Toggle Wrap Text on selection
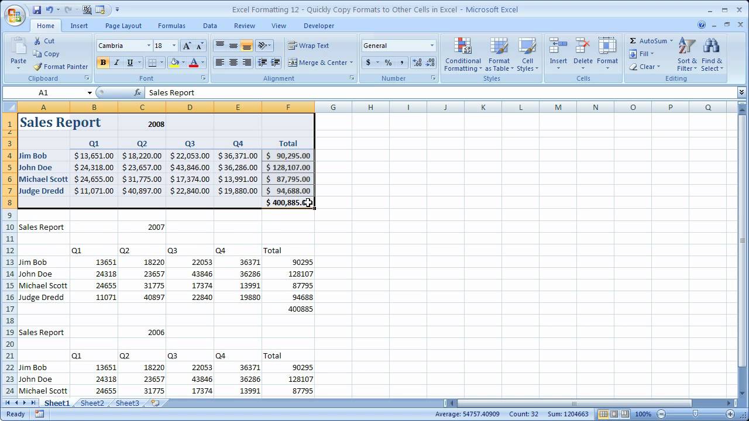This screenshot has height=421, width=749. click(x=308, y=46)
